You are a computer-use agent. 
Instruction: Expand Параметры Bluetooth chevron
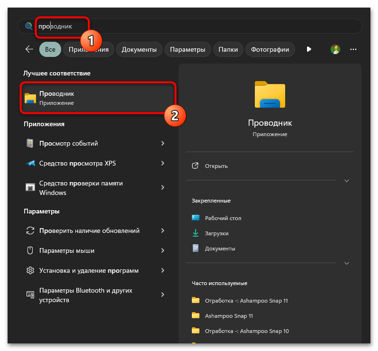point(163,295)
